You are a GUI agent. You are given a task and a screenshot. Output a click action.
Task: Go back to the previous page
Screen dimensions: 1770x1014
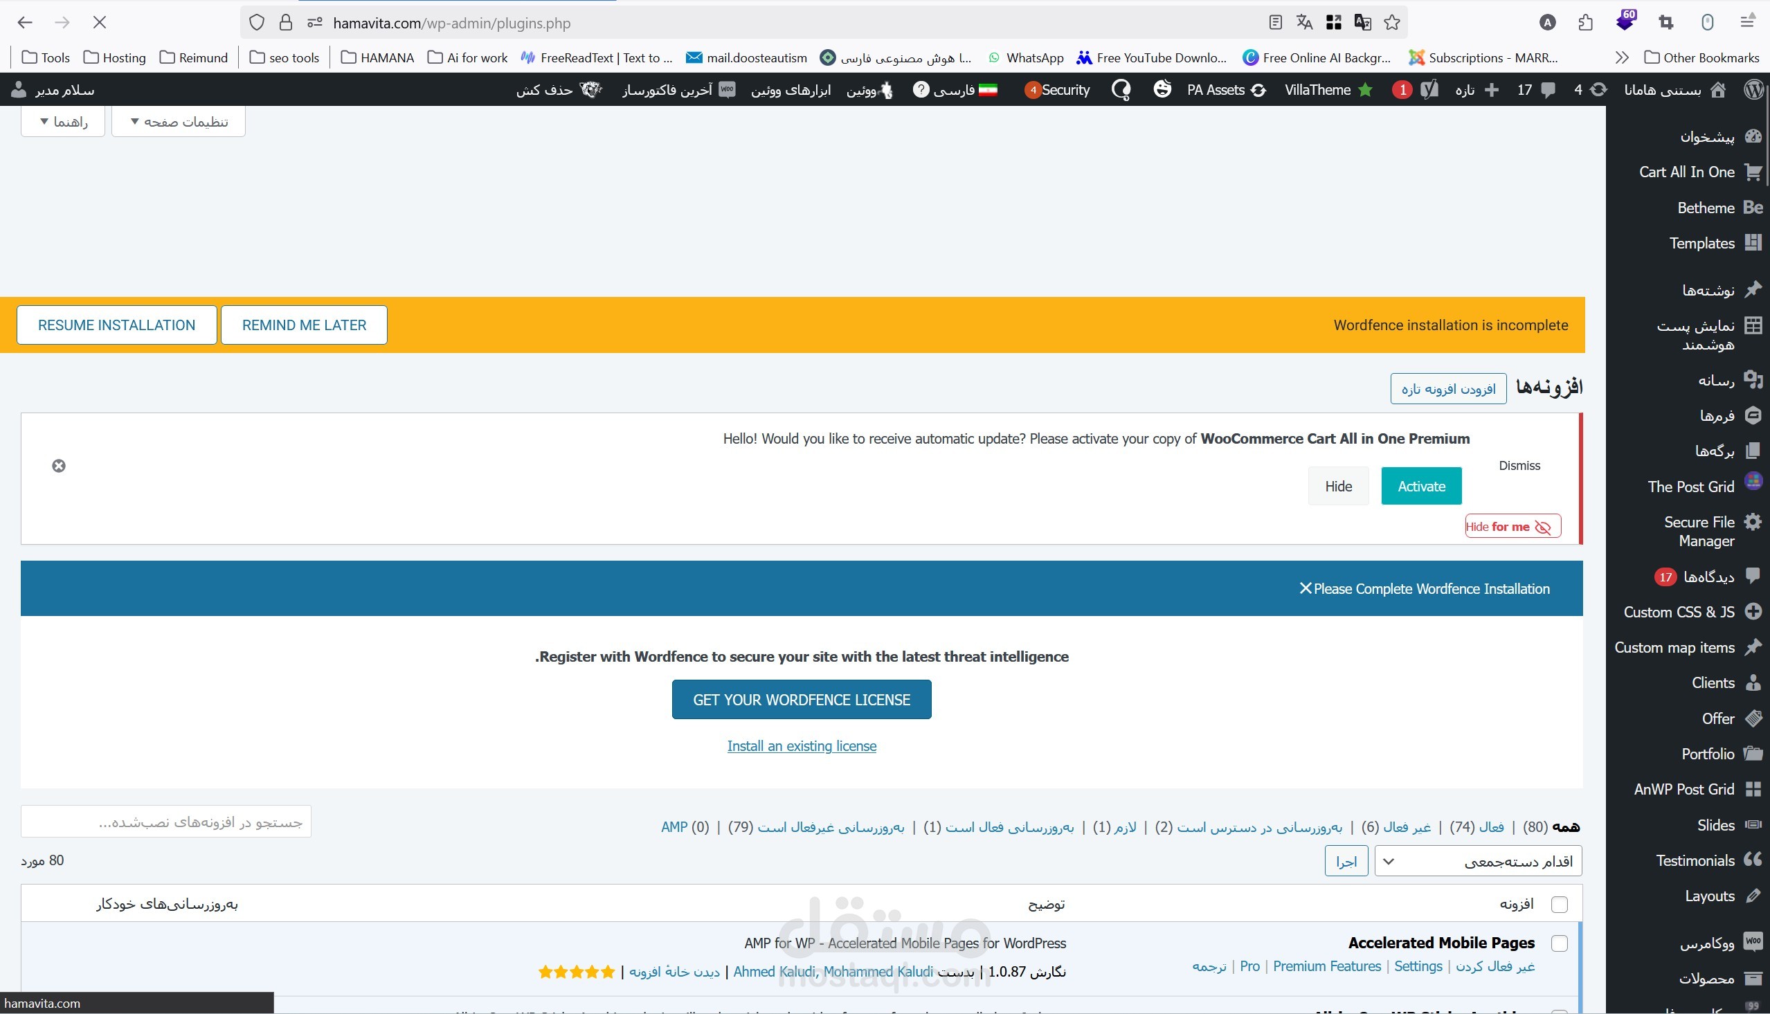(x=25, y=23)
